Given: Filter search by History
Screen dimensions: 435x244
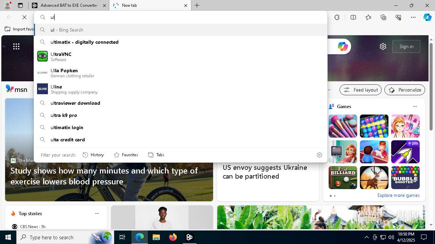Looking at the screenshot, I should [93, 155].
